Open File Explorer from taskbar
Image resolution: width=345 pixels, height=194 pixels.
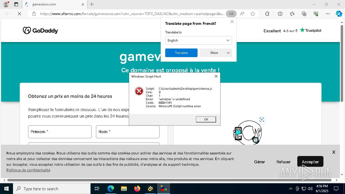click(x=124, y=189)
